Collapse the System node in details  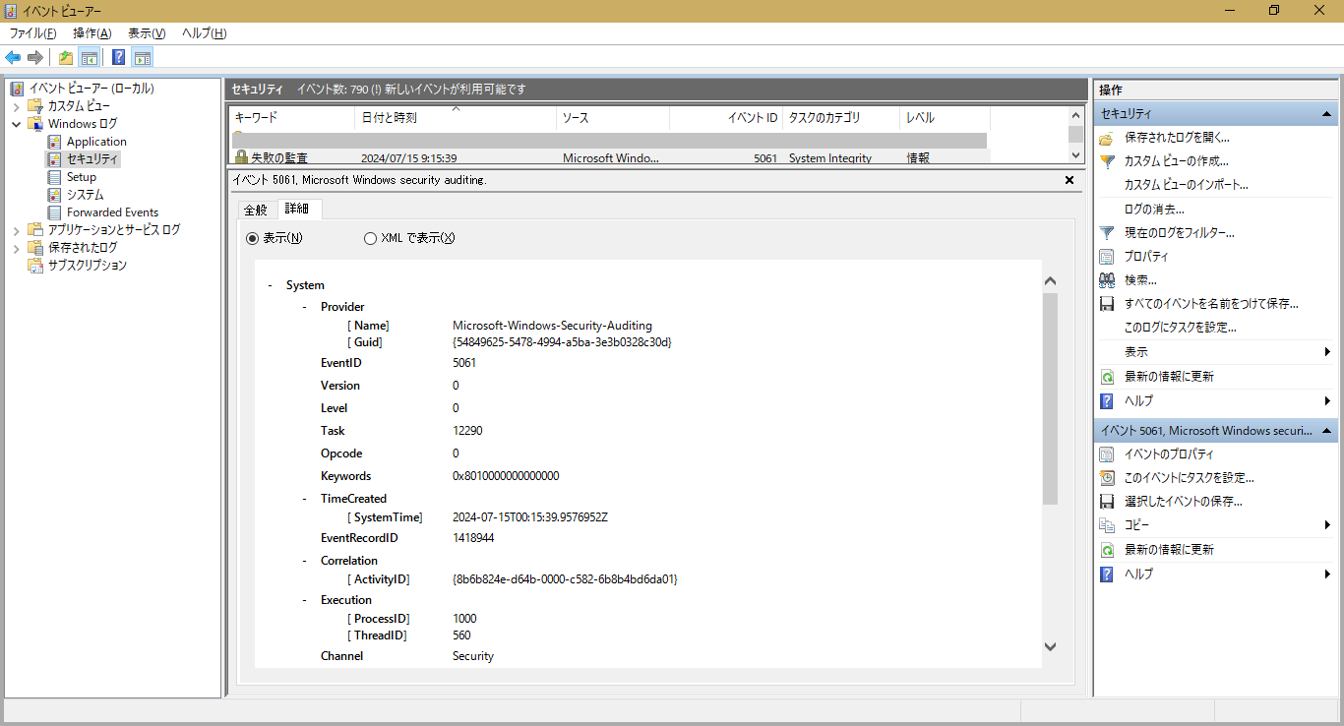pos(270,285)
